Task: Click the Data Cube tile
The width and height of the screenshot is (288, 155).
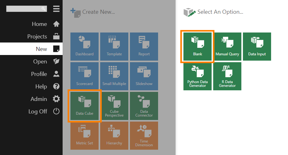Action: point(85,106)
